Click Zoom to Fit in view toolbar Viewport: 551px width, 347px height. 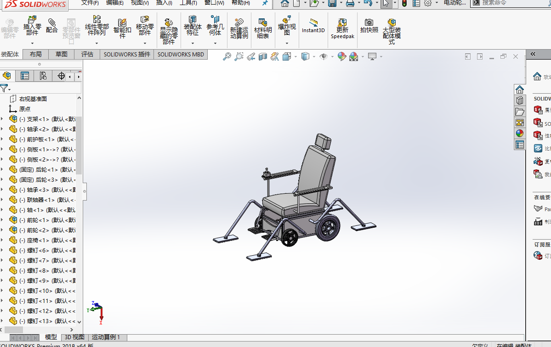point(227,56)
